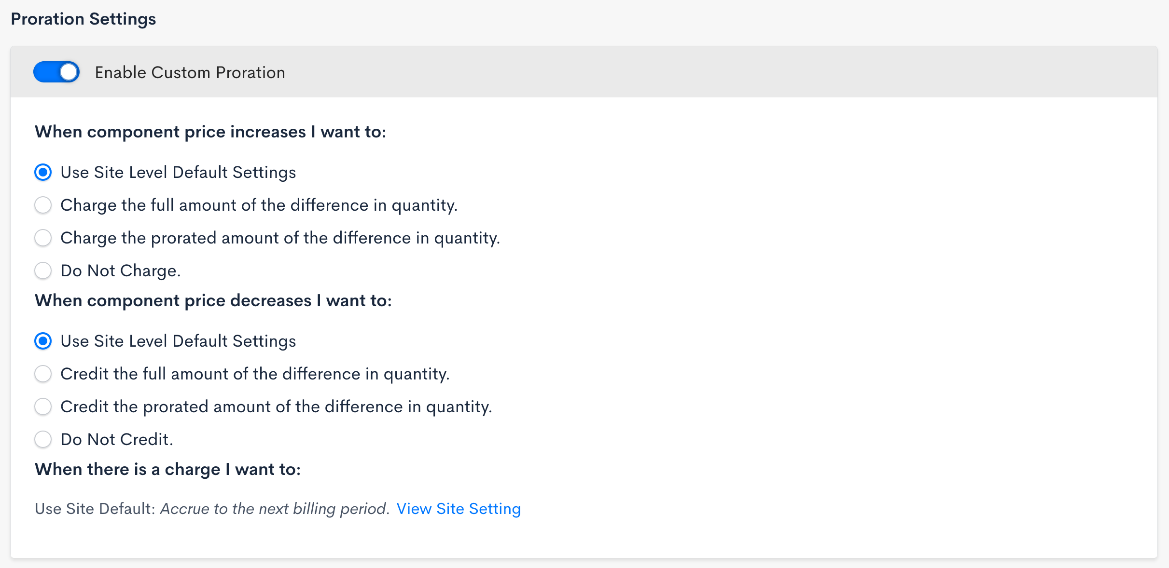Select the Charge the prorated amount radio button
The width and height of the screenshot is (1169, 568).
click(x=43, y=238)
